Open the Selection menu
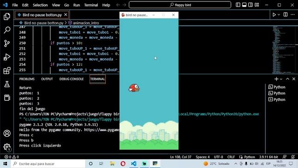The height and width of the screenshot is (168, 298). (x=40, y=5)
